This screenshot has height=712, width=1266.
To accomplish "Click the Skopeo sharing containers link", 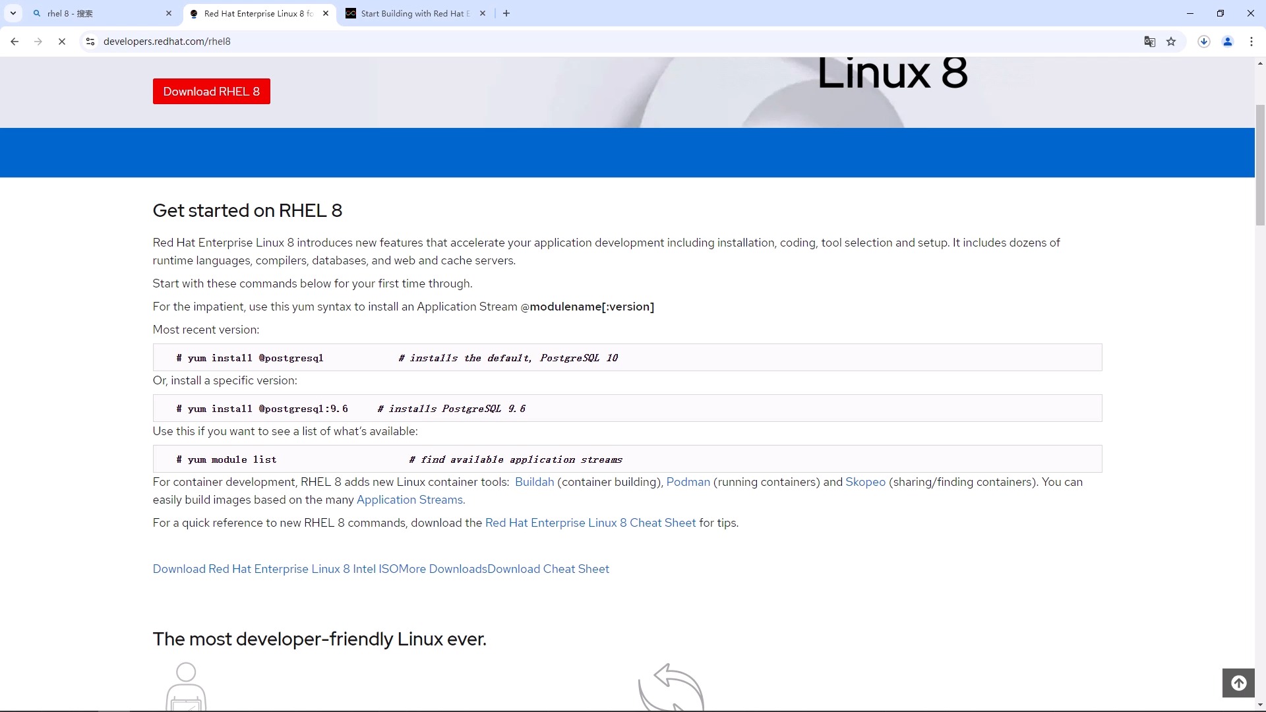I will coord(864,482).
